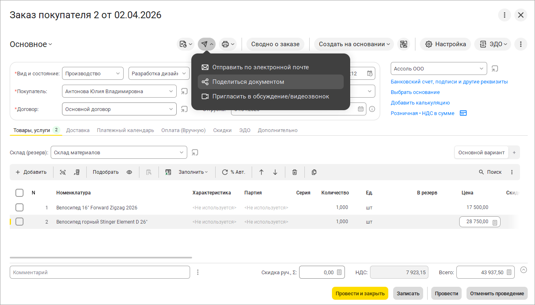The height and width of the screenshot is (305, 535).
Task: Click the data terminal load icon in the table toolbar
Action: [77, 172]
